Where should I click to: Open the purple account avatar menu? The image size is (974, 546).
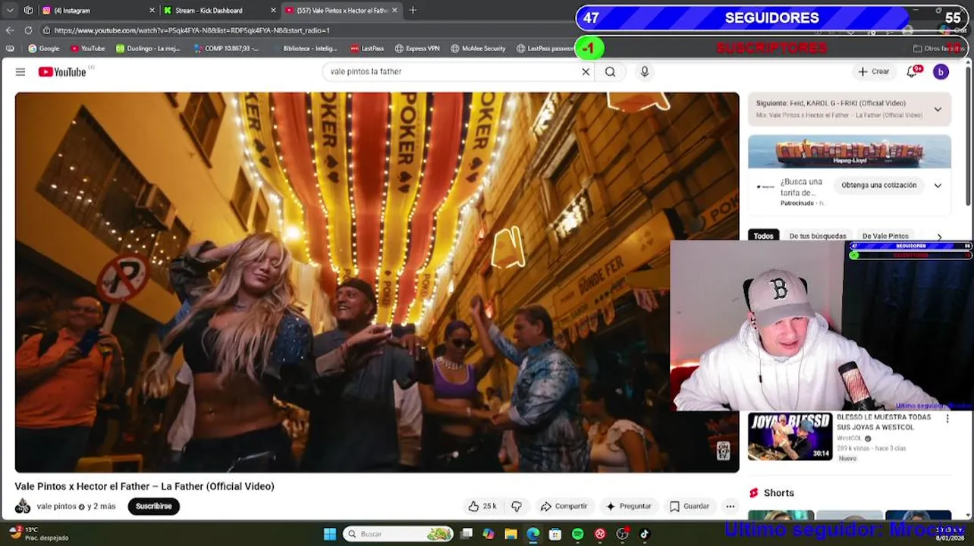pyautogui.click(x=941, y=72)
